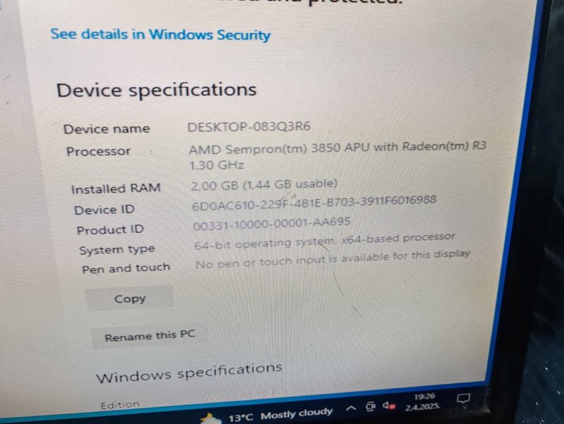The image size is (564, 424).
Task: Open the network status tray icon
Action: [x=370, y=406]
